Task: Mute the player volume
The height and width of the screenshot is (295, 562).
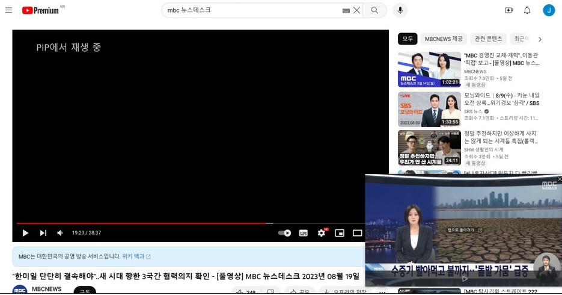Action: (x=60, y=233)
